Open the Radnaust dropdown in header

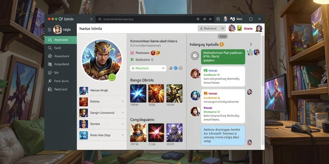tap(212, 28)
